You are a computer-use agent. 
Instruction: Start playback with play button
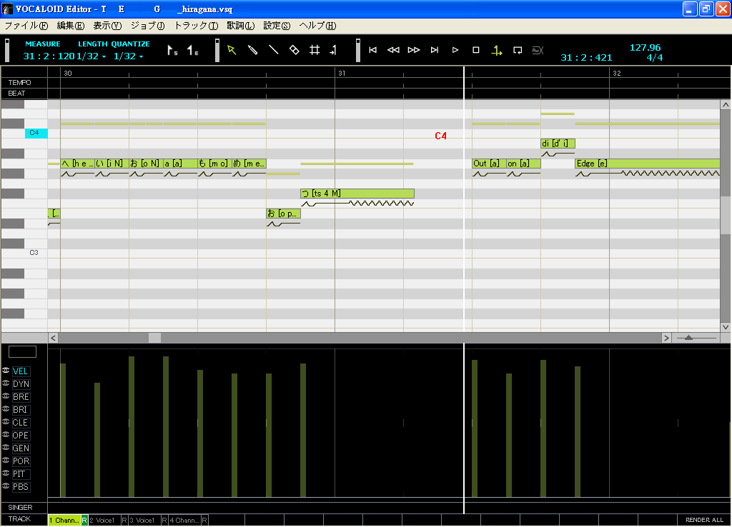click(x=455, y=50)
